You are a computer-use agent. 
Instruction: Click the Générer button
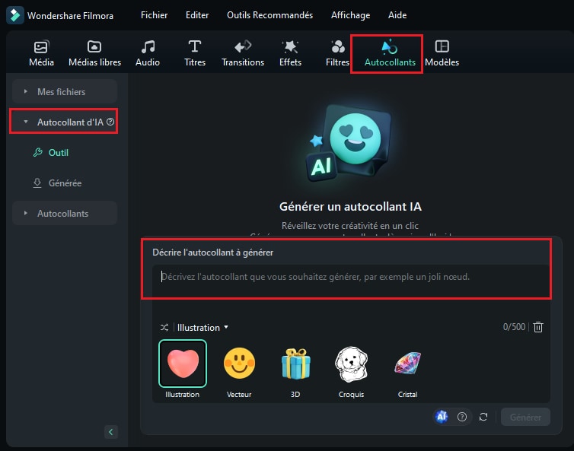coord(525,417)
